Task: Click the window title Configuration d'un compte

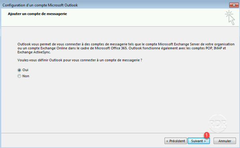Action: point(40,5)
